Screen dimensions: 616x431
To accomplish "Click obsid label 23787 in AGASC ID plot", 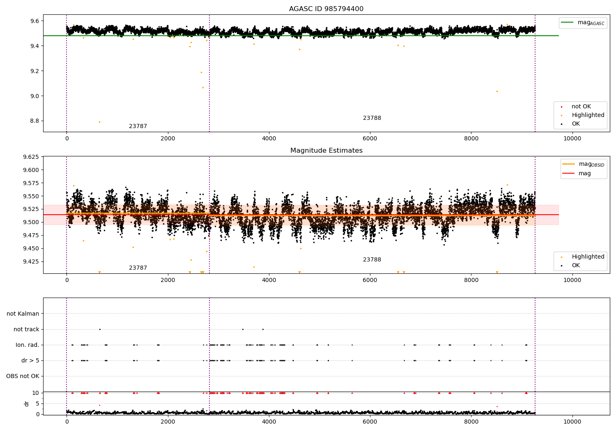I will [x=138, y=126].
